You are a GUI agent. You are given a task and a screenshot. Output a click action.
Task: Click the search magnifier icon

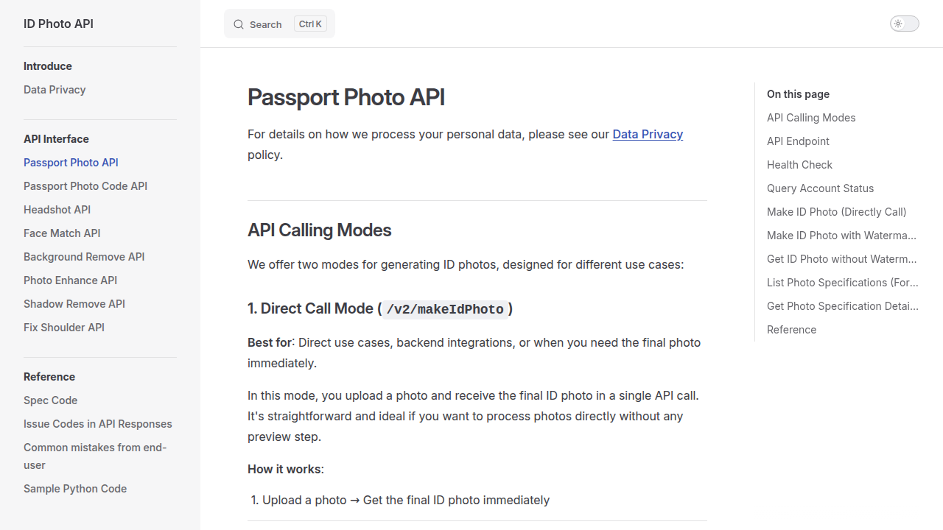239,24
